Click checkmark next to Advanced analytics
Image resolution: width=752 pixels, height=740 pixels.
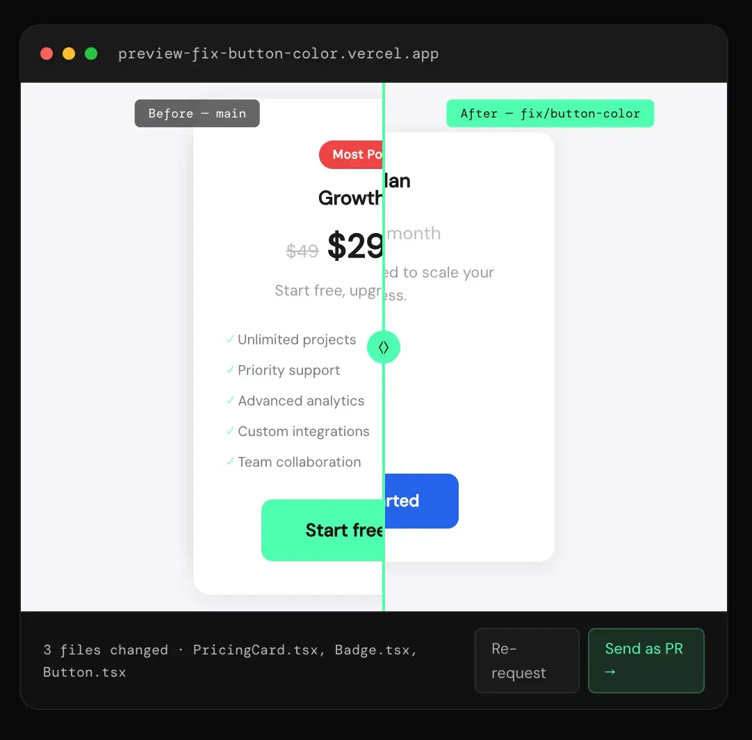point(230,400)
